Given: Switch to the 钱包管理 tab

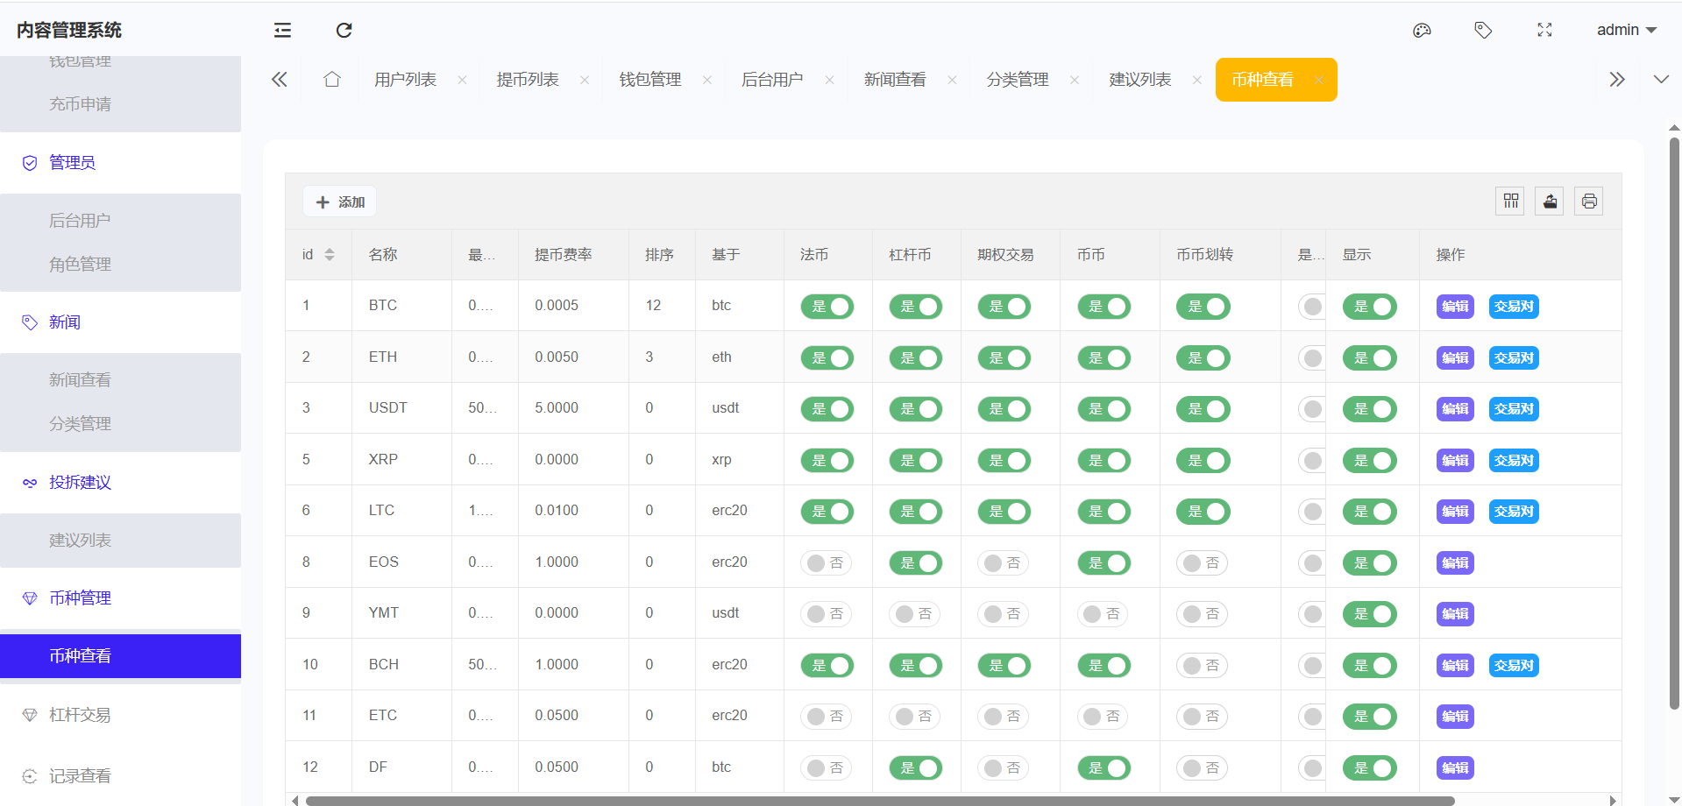Looking at the screenshot, I should click(x=649, y=80).
